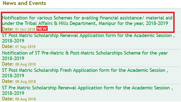Click 2018-2019 line of Post Matric Fresh link
This screenshot has height=102, width=181.
[x=13, y=76]
